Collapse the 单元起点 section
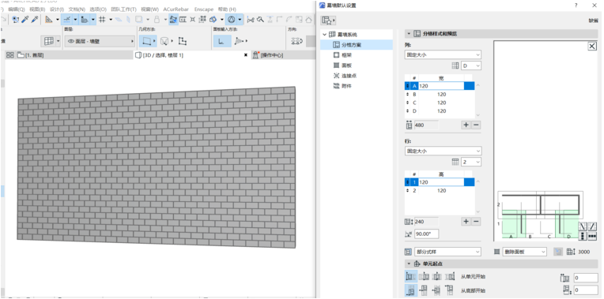604x299 pixels. (409, 263)
